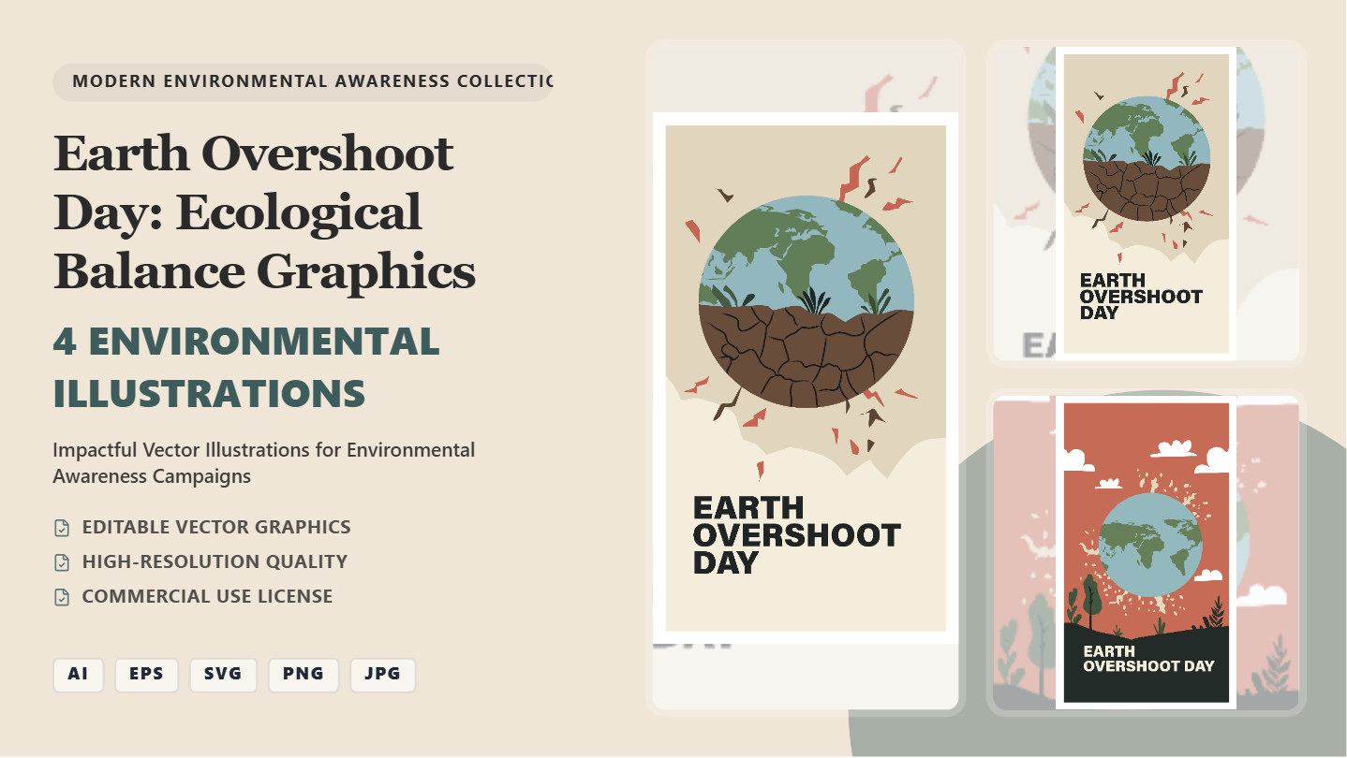The width and height of the screenshot is (1347, 758).
Task: Expand the Earth Overshoot Day title heading
Action: (x=265, y=212)
